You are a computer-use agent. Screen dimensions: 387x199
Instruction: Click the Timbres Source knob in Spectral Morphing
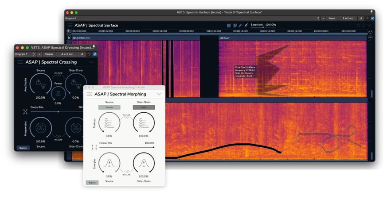click(x=109, y=122)
